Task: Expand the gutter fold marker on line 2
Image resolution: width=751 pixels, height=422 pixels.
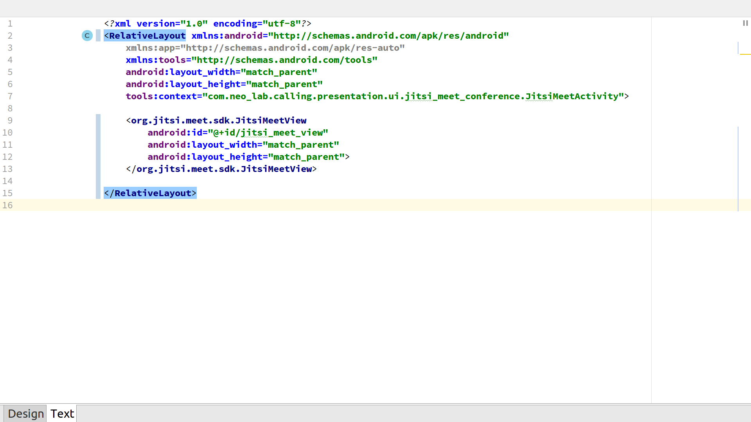Action: point(98,36)
